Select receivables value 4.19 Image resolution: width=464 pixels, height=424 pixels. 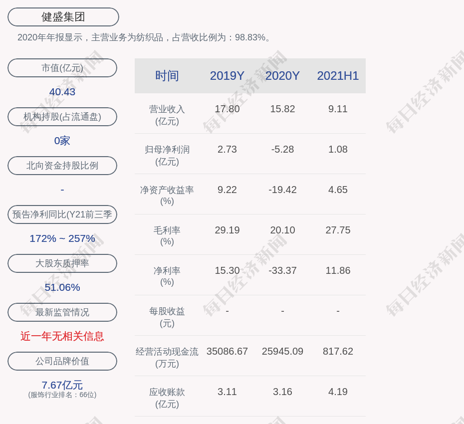coord(338,392)
